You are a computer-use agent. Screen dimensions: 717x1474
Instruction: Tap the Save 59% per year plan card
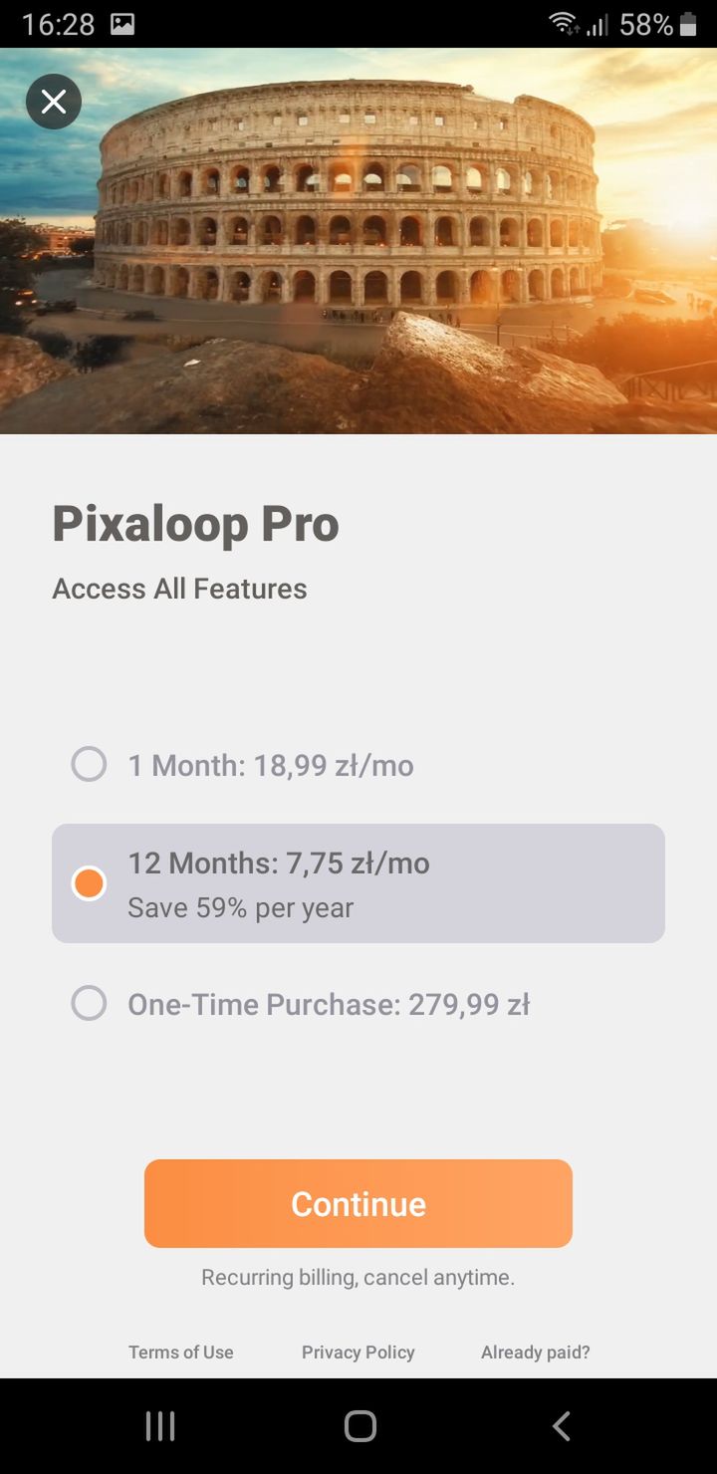358,883
